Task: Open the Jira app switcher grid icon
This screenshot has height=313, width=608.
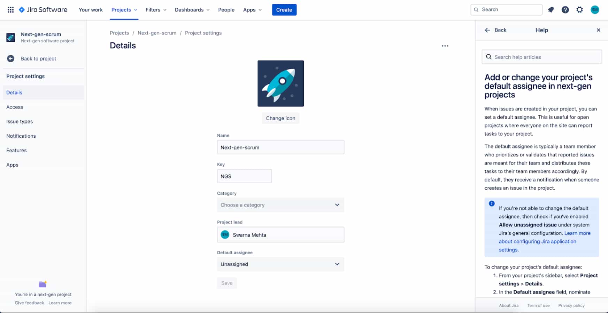Action: [10, 9]
